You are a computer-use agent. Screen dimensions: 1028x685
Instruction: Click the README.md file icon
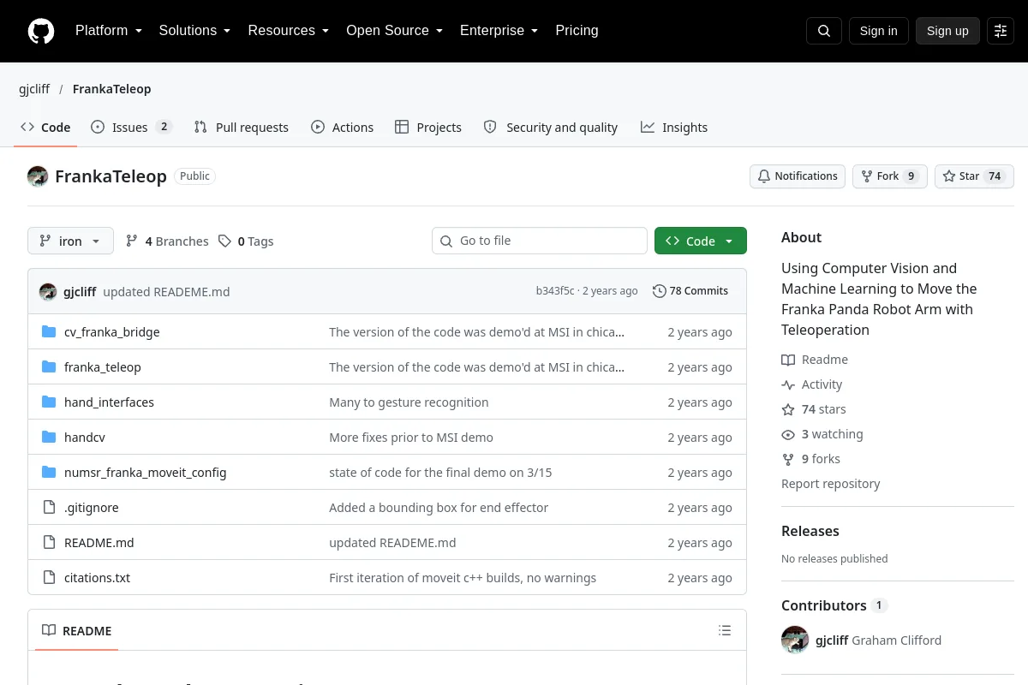click(49, 543)
